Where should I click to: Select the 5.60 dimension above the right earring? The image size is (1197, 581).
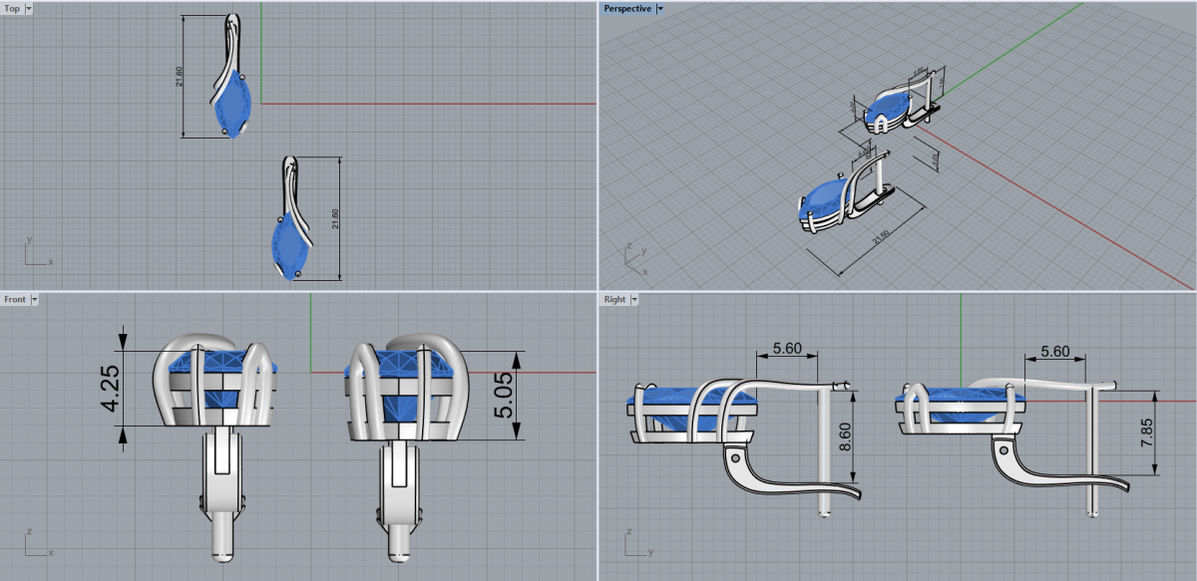1054,351
